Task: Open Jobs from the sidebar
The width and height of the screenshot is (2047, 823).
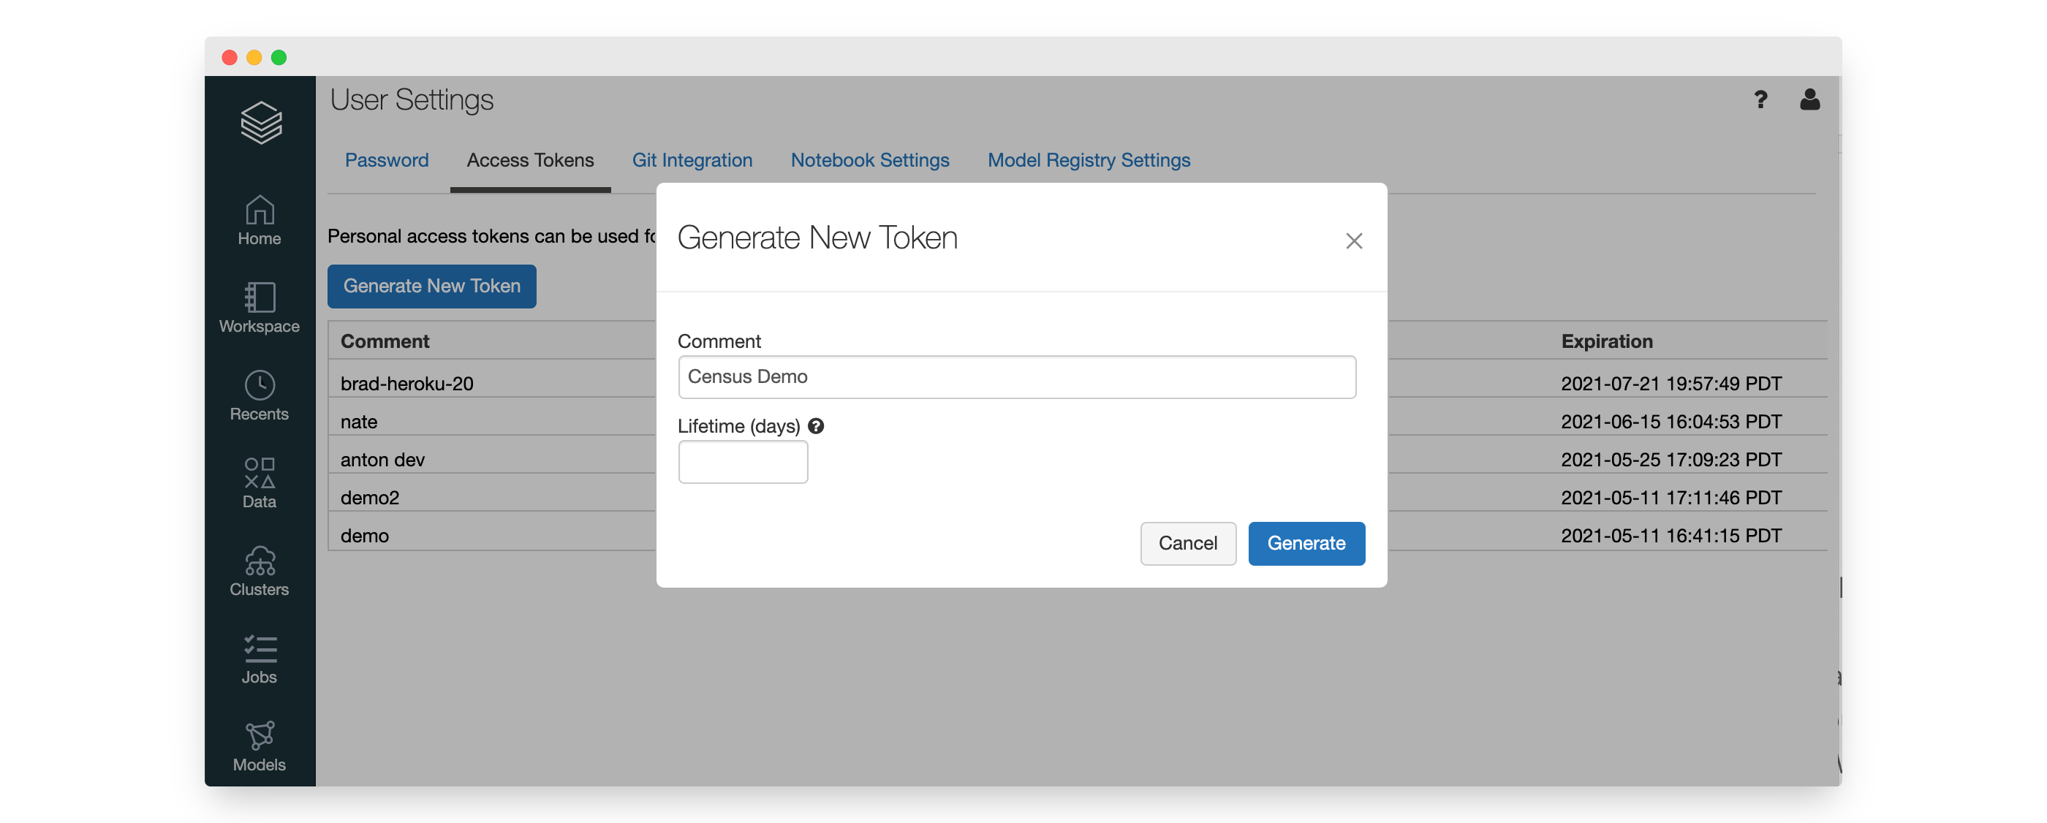Action: point(259,659)
